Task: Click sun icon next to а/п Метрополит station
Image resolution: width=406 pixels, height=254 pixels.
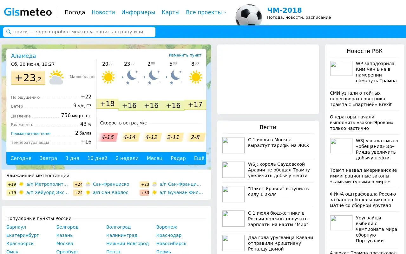Action: [21, 184]
